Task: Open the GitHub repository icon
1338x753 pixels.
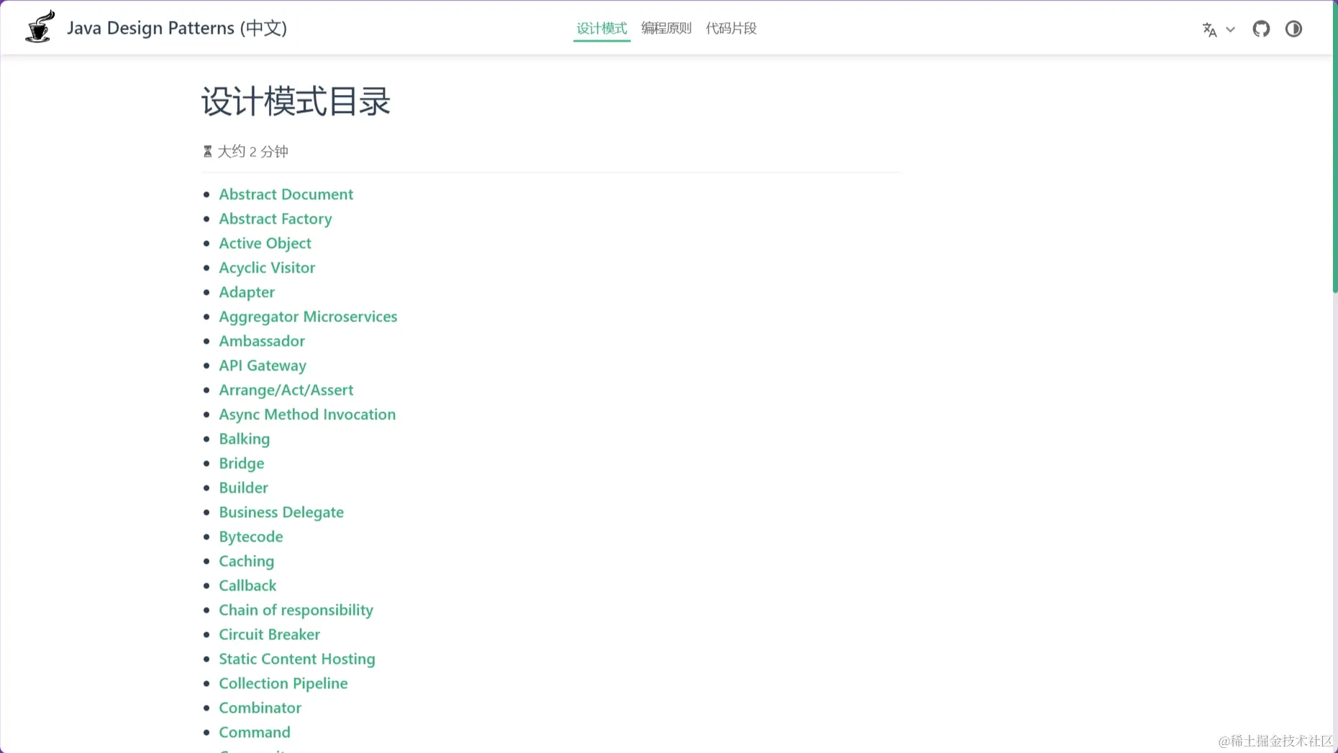Action: point(1261,29)
